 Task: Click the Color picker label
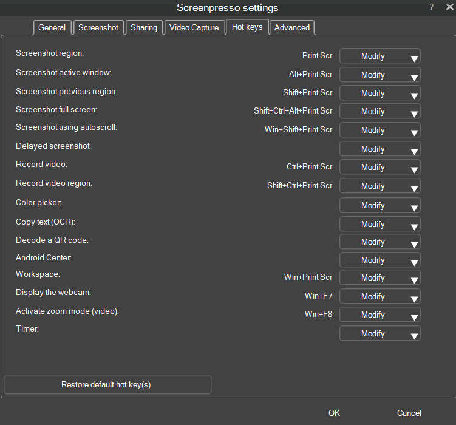[38, 202]
